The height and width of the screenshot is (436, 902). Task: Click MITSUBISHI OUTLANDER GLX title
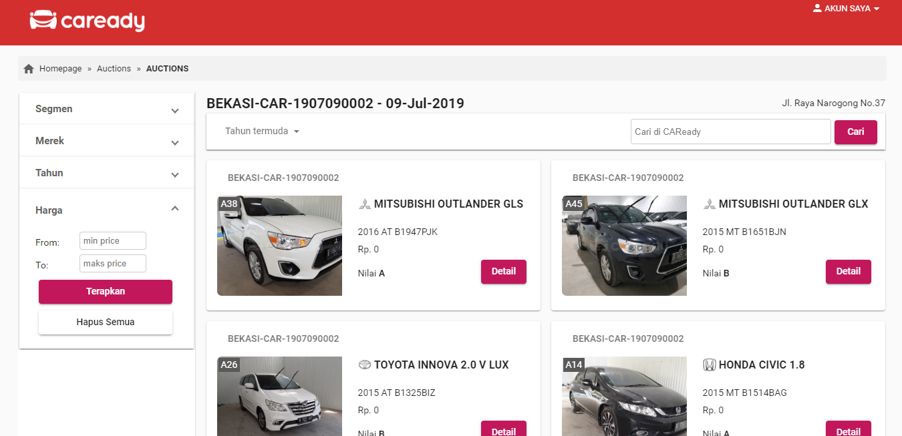point(793,204)
